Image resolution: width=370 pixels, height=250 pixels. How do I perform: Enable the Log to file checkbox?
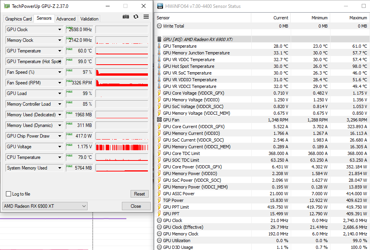pyautogui.click(x=9, y=194)
